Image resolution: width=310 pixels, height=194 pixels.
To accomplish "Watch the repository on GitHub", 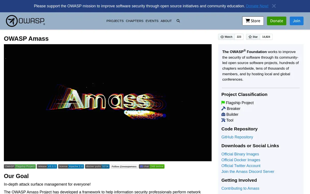I will click(x=226, y=37).
